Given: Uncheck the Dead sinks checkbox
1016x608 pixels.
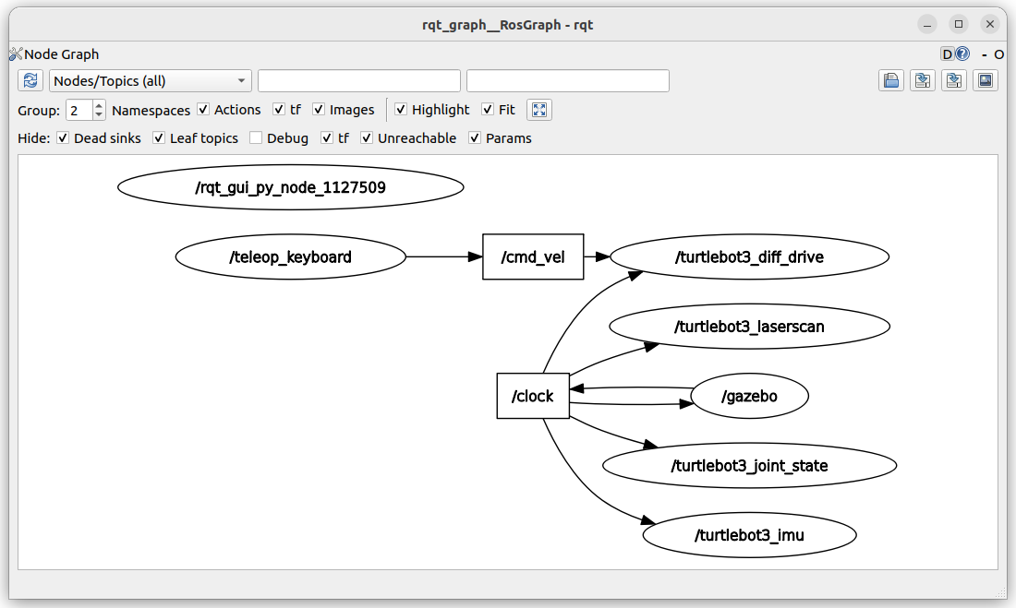Looking at the screenshot, I should 63,137.
